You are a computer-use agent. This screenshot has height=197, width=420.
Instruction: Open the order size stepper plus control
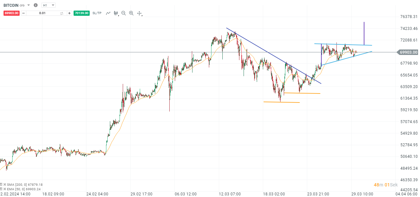tap(69, 13)
